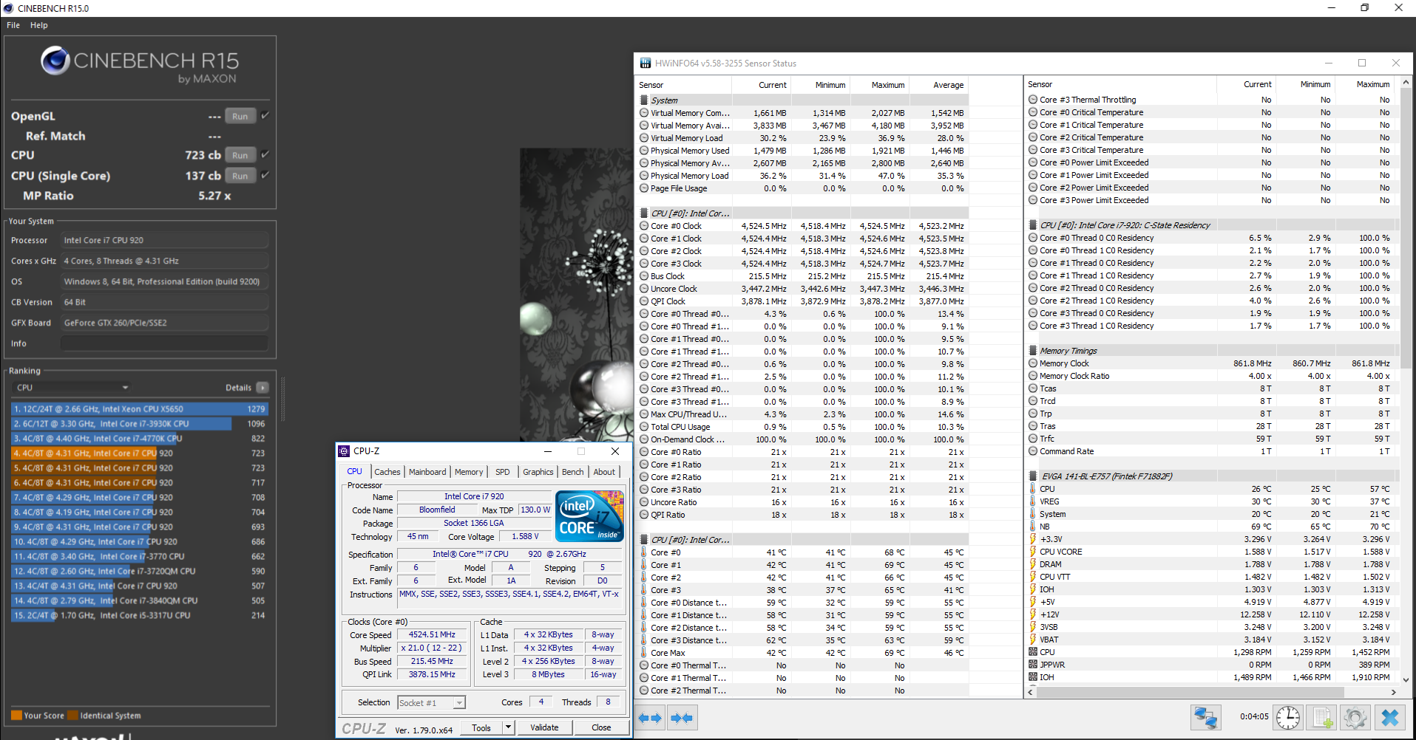Click System group chip icon in HWiNFO
Image resolution: width=1416 pixels, height=740 pixels.
(x=643, y=100)
